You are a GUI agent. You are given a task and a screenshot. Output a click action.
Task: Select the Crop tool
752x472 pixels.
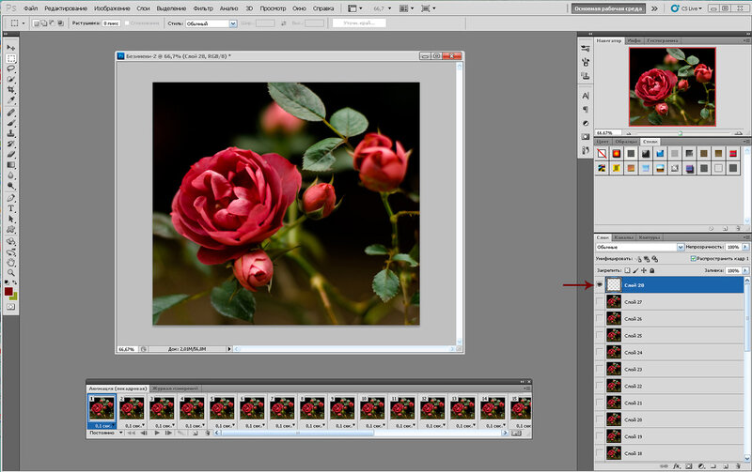[x=10, y=90]
